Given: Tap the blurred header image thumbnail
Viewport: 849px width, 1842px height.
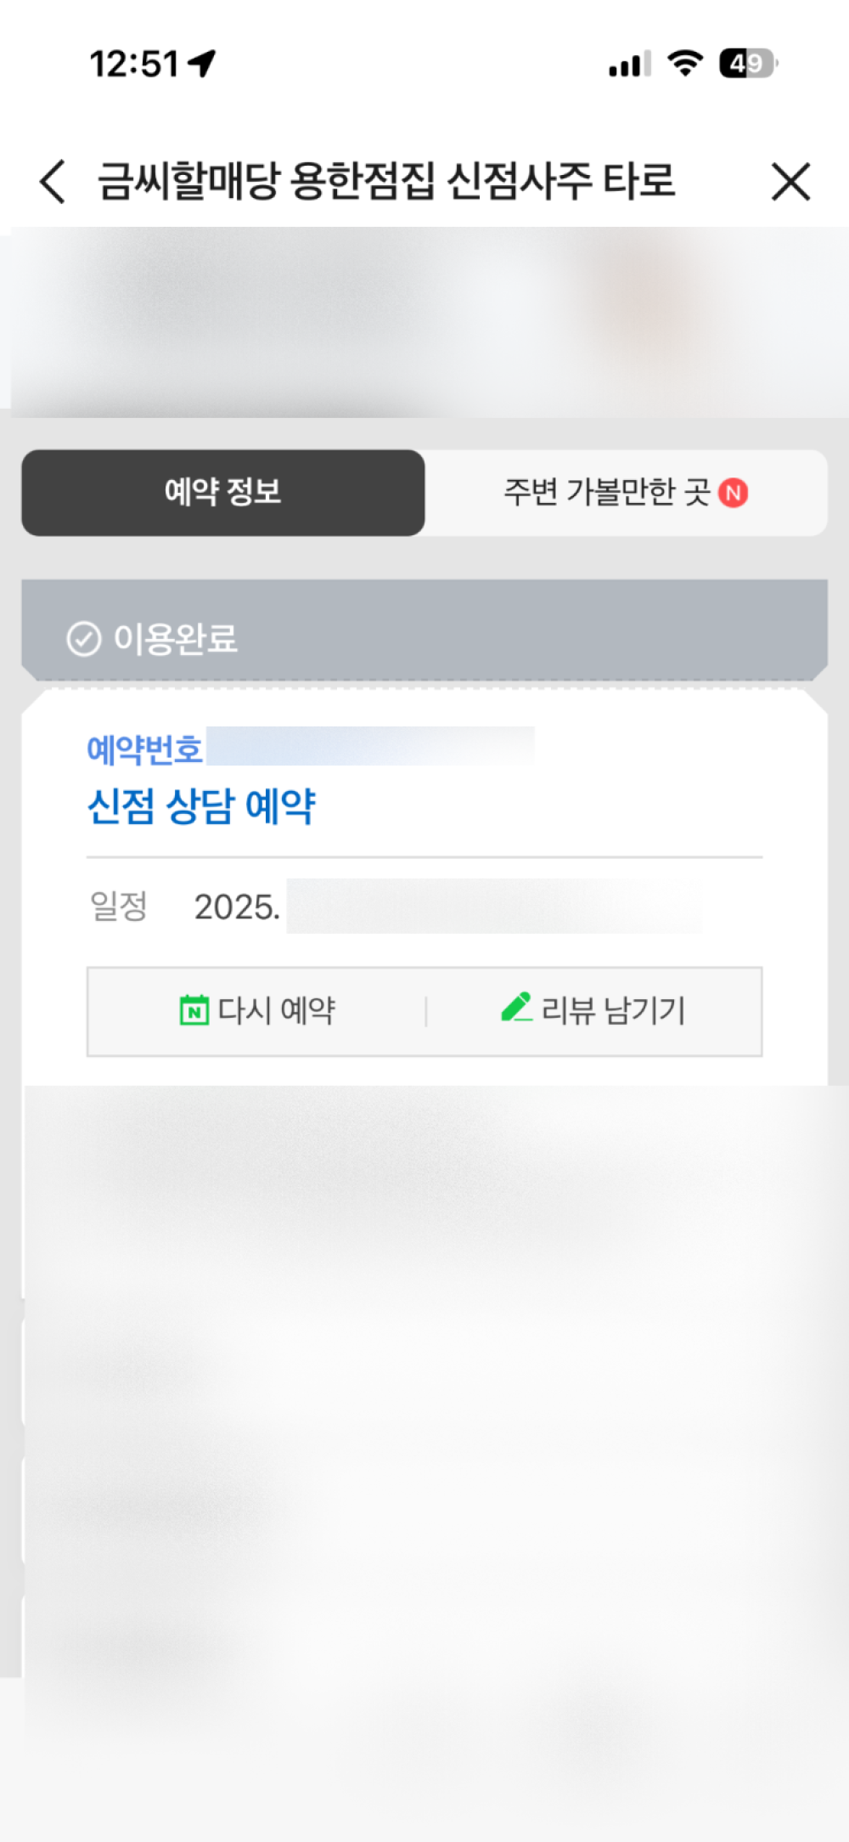Looking at the screenshot, I should coord(424,322).
